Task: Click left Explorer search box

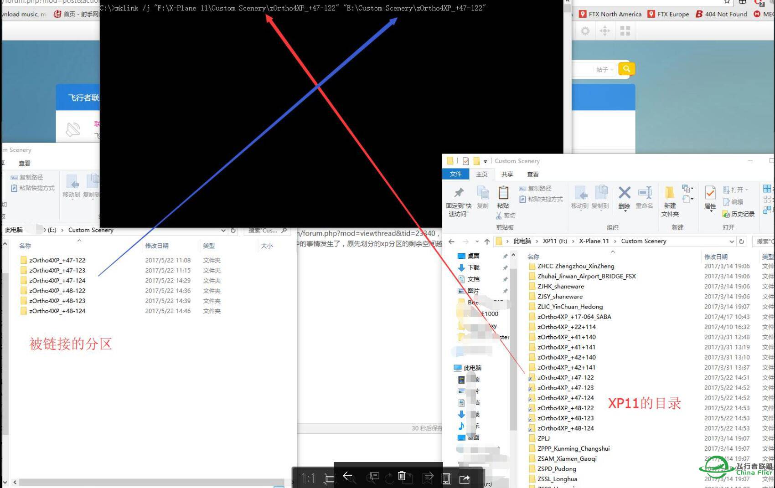Action: click(x=267, y=231)
